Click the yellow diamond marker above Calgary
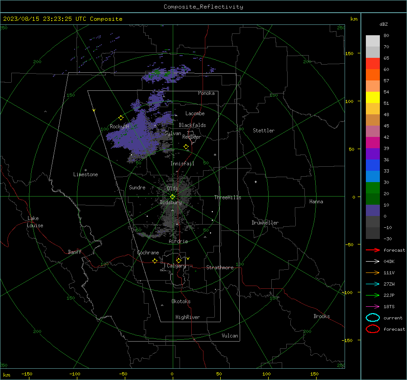Image resolution: width=407 pixels, height=380 pixels. pyautogui.click(x=179, y=260)
